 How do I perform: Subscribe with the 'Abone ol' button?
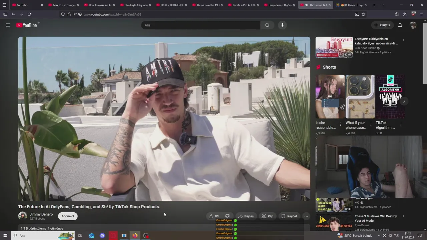coord(68,216)
